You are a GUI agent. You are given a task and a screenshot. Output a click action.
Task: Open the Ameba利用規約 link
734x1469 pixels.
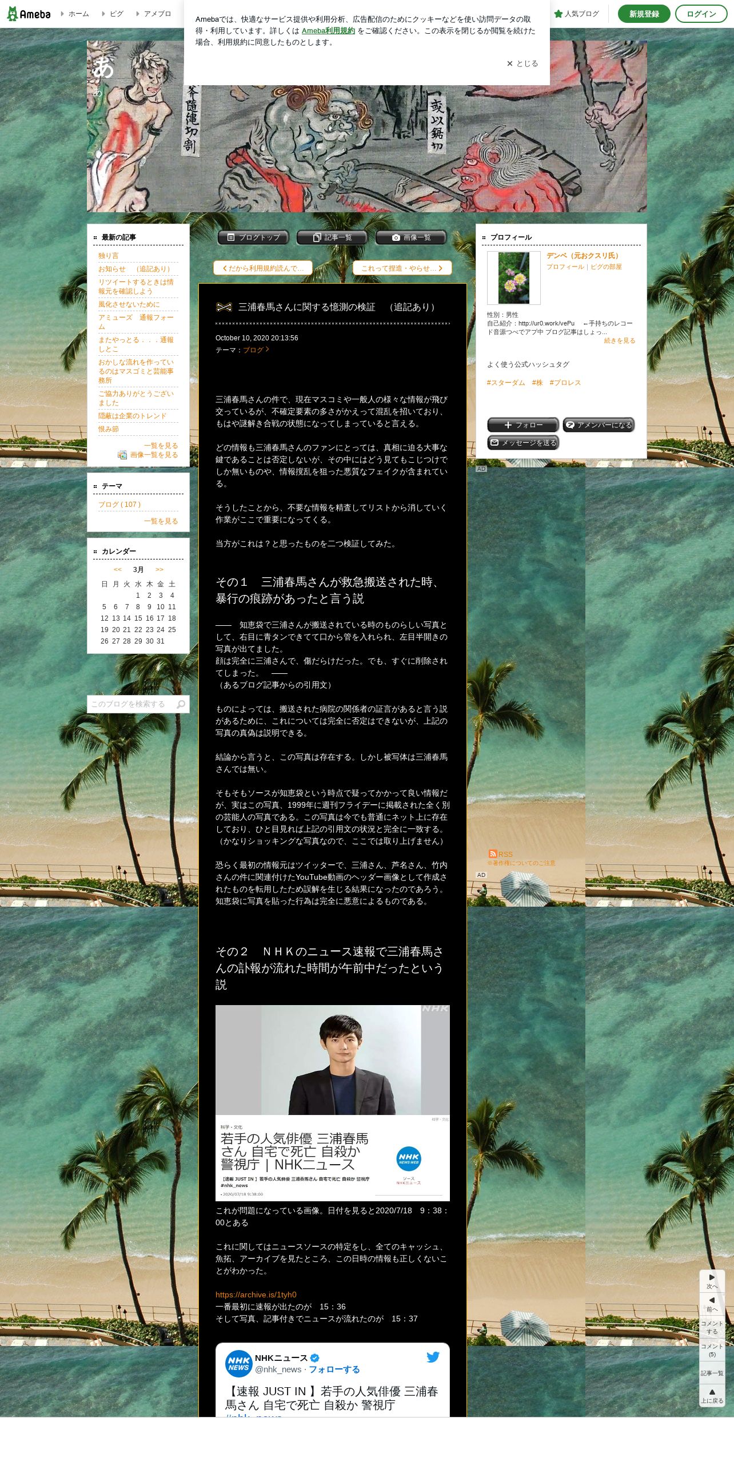[328, 31]
